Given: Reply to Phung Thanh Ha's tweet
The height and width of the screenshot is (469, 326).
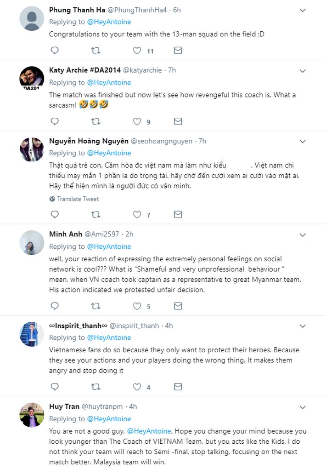Looking at the screenshot, I should [55, 51].
